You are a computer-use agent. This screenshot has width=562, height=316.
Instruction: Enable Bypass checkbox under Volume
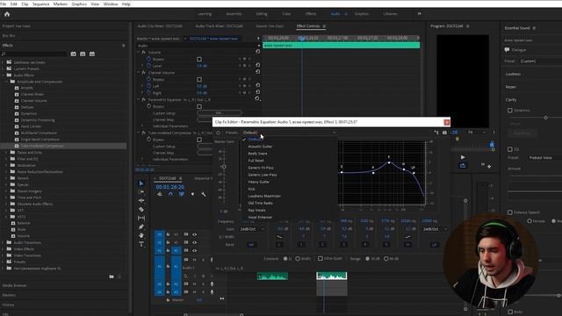tap(199, 59)
